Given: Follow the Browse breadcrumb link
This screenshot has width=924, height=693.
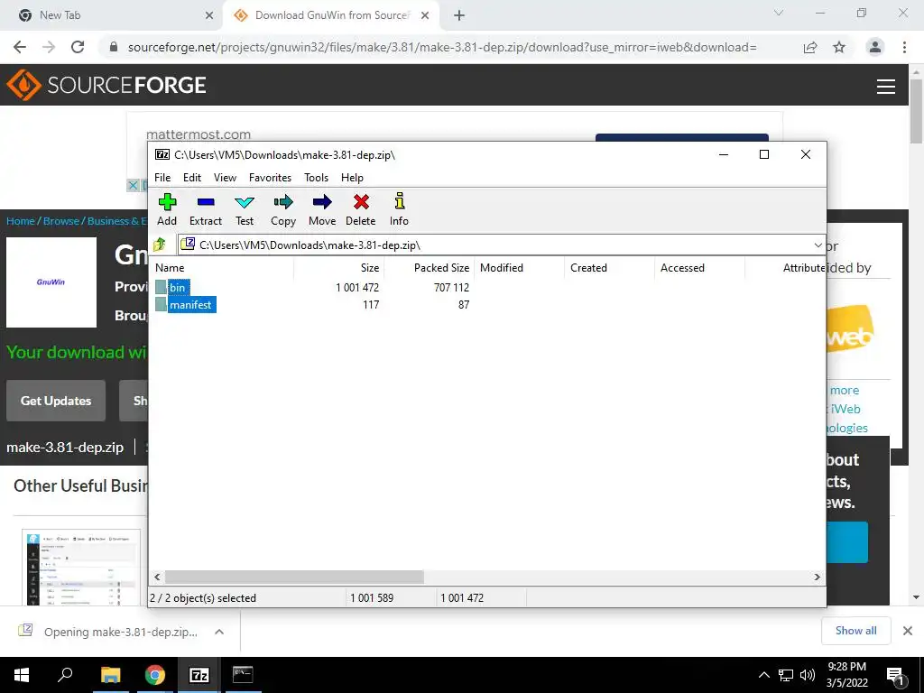Looking at the screenshot, I should click(61, 221).
